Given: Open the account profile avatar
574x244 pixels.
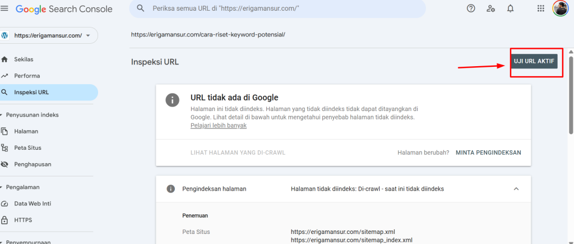Looking at the screenshot, I should pos(560,8).
